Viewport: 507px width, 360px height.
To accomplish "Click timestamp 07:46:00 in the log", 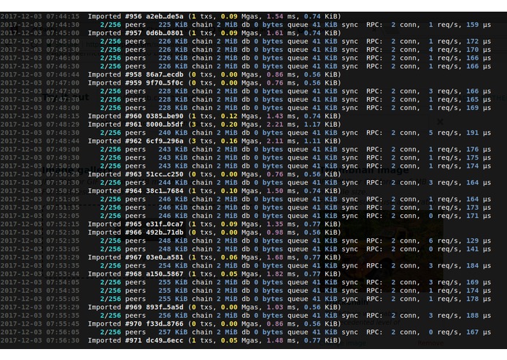I will [63, 58].
